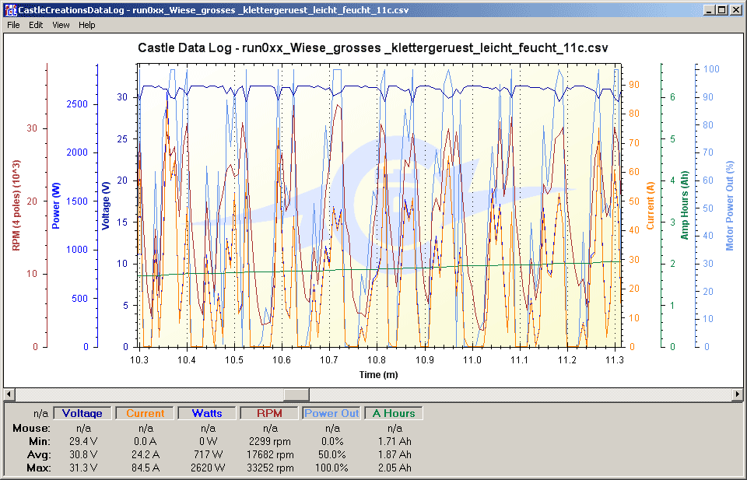Toggle the Voltage series button
This screenshot has height=480, width=747.
click(82, 413)
